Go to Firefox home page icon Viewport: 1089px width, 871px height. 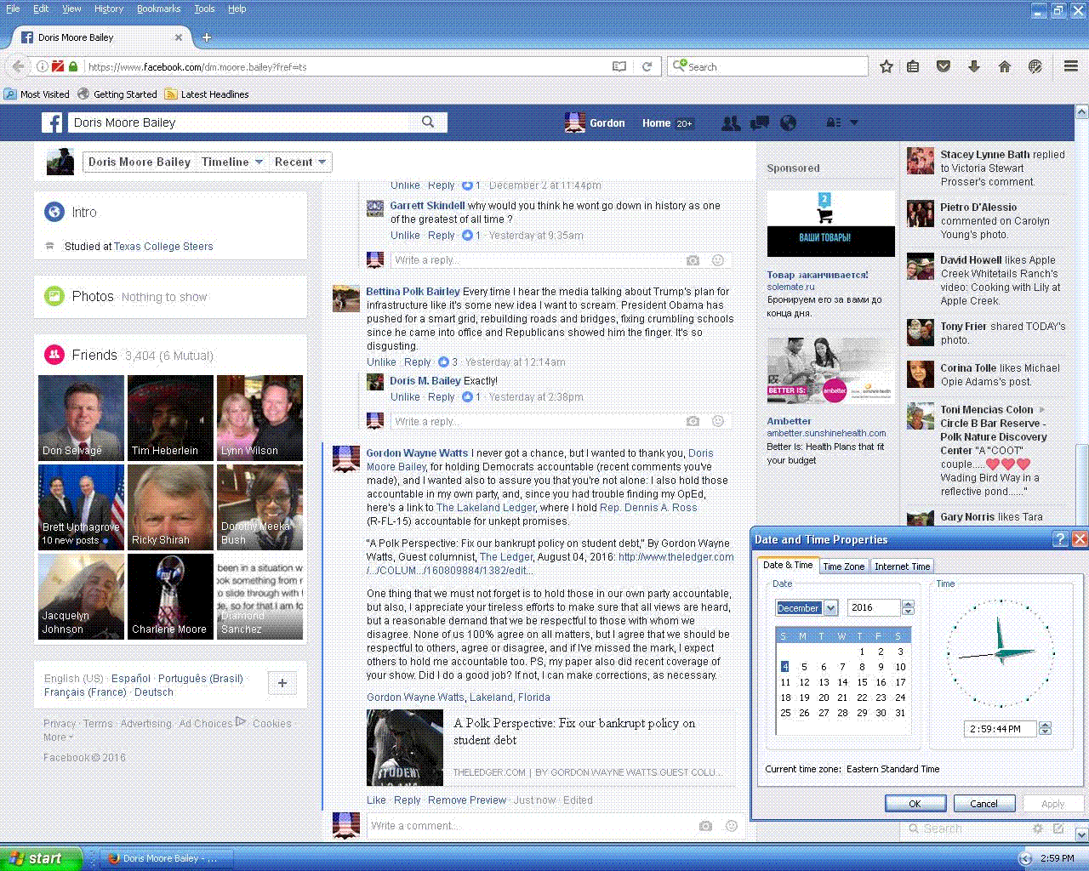[x=1005, y=66]
